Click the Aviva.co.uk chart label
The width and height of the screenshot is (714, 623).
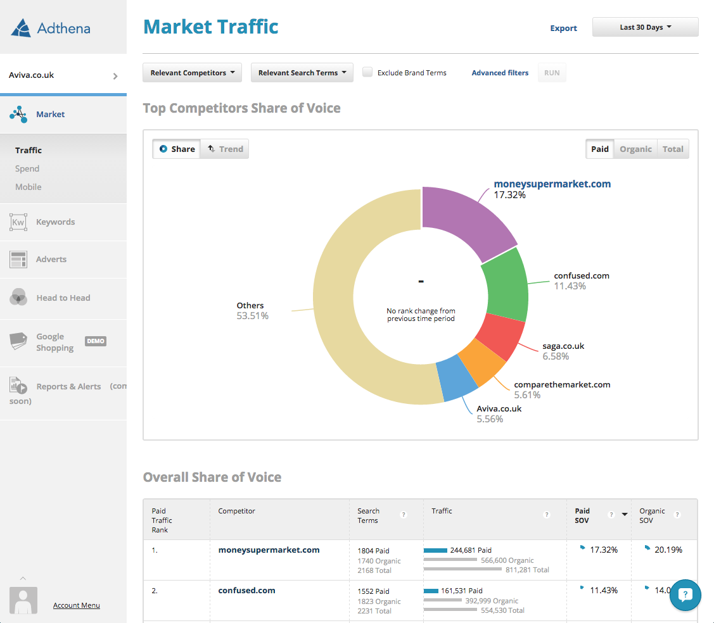tap(499, 408)
